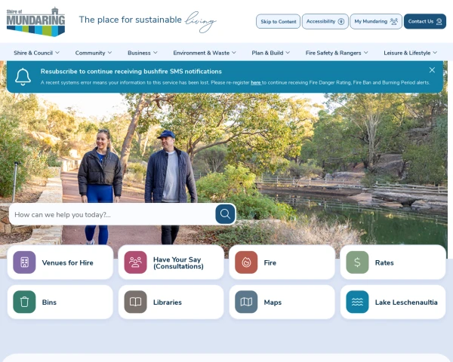The image size is (453, 362).
Task: Select Leisure & Lifestyle nav item
Action: click(407, 53)
